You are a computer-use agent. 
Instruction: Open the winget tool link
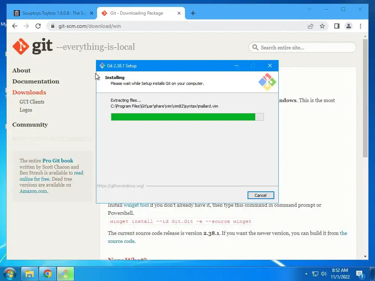pos(136,205)
